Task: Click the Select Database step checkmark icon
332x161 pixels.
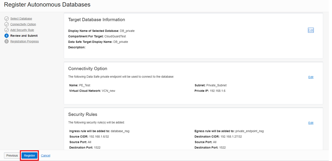Action: 6,18
